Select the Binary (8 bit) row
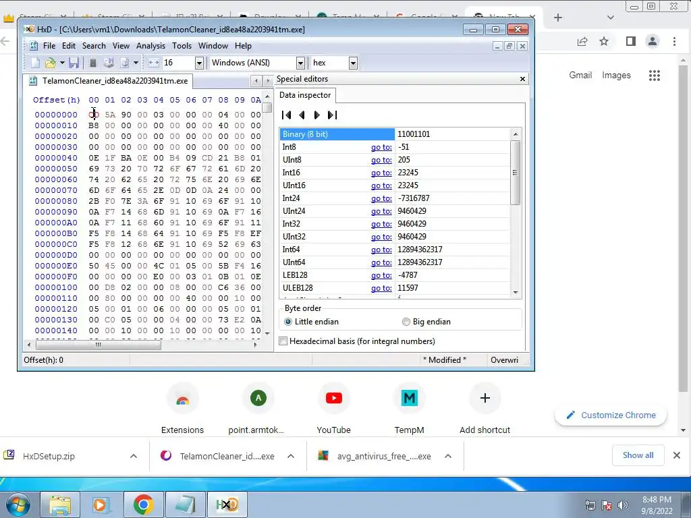The image size is (691, 518). (x=394, y=134)
